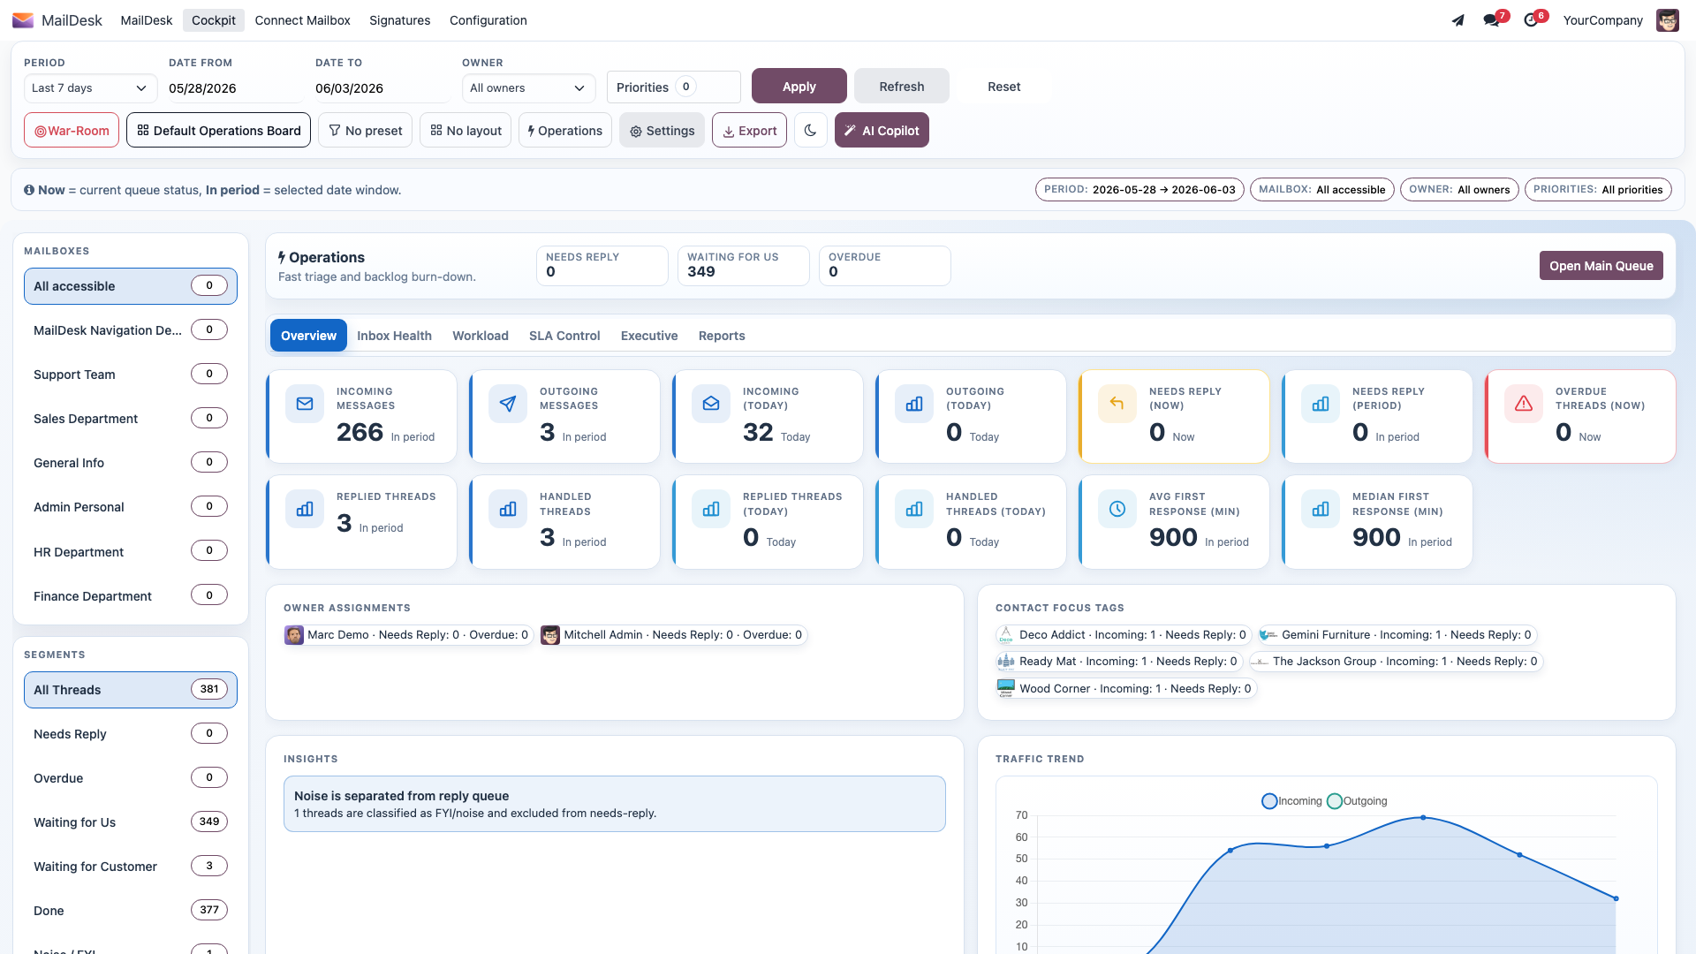Select the Finance Department mailbox
This screenshot has height=954, width=1696.
coord(131,596)
